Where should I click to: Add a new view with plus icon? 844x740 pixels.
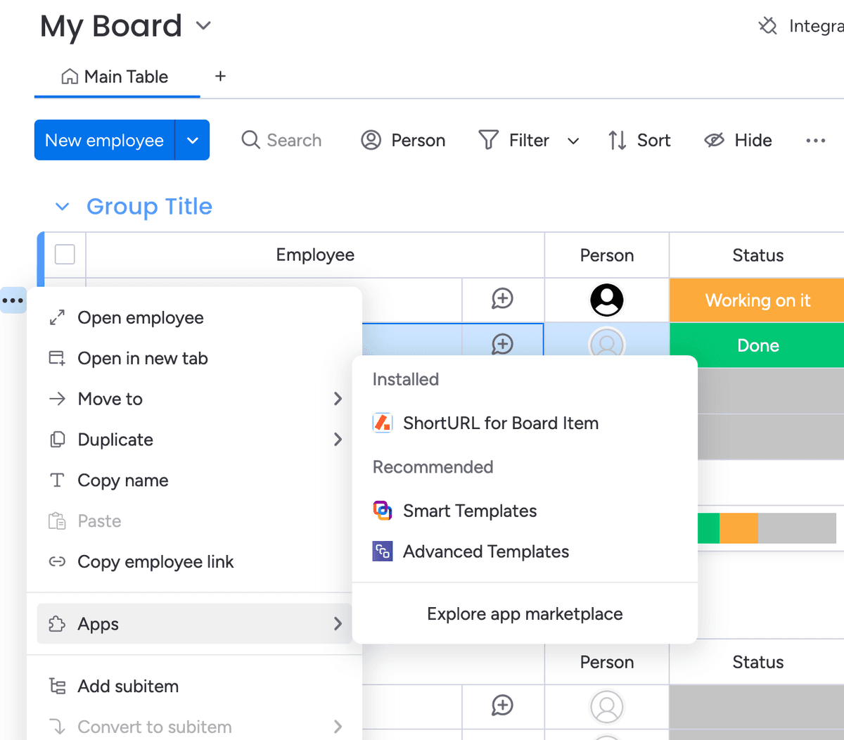pos(220,76)
